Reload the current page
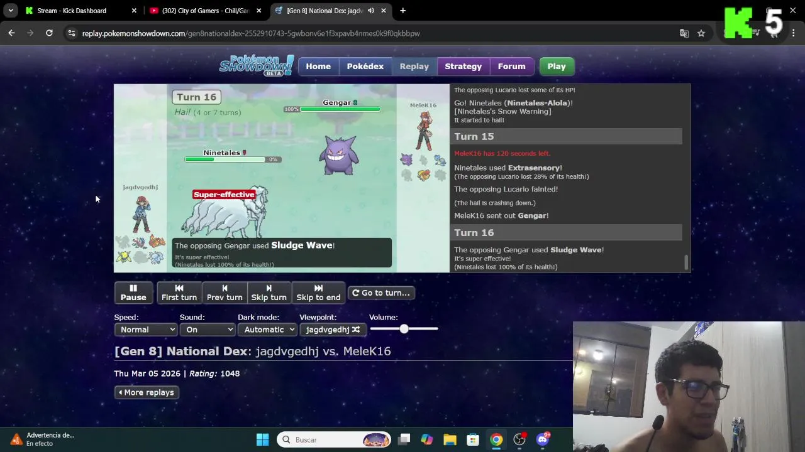The image size is (805, 452). tap(49, 33)
